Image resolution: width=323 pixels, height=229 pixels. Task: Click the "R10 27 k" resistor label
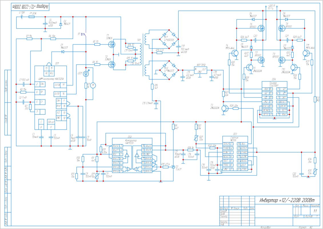[166, 164]
